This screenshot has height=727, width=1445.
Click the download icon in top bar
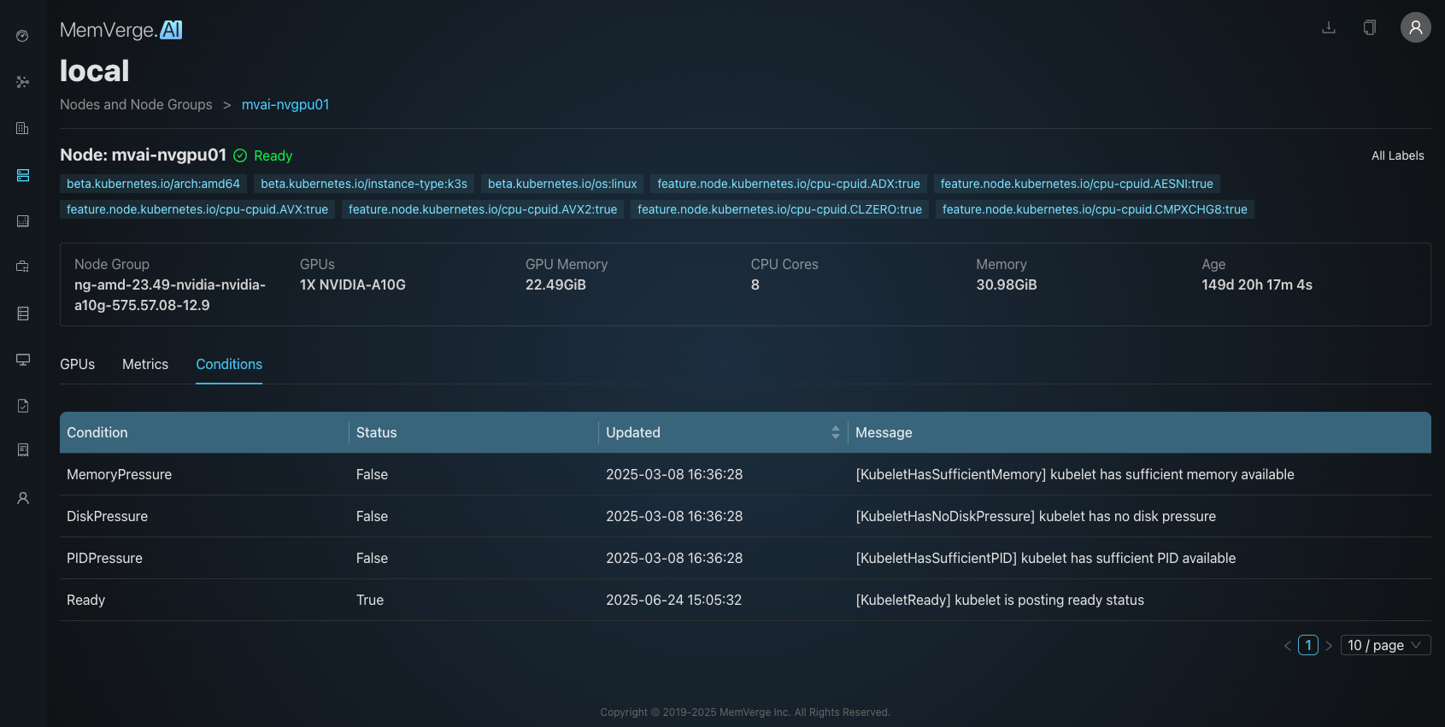point(1329,27)
